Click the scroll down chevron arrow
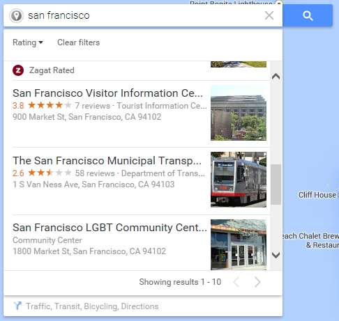Screen dimensions: 339x321 point(276,255)
